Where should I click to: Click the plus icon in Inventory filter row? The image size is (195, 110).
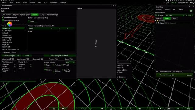click(158, 15)
